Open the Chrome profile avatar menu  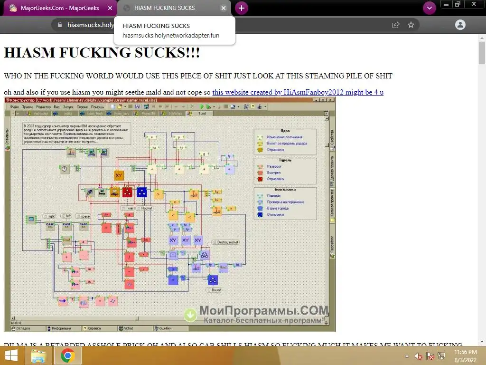click(x=460, y=25)
